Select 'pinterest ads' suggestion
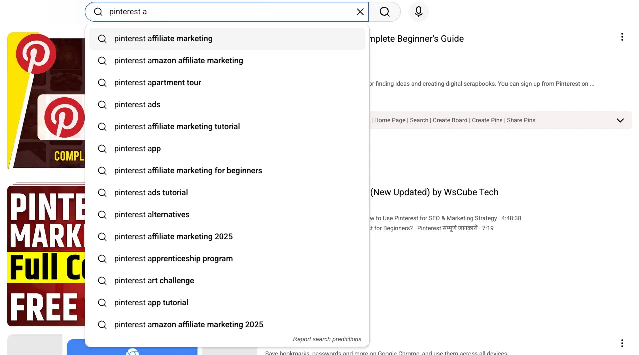The height and width of the screenshot is (355, 639). tap(137, 105)
